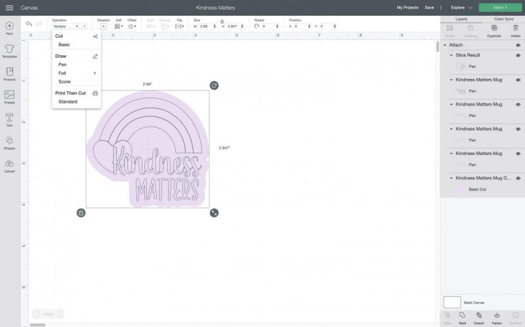525x327 pixels.
Task: Zoom in on the canvas
Action: point(59,314)
